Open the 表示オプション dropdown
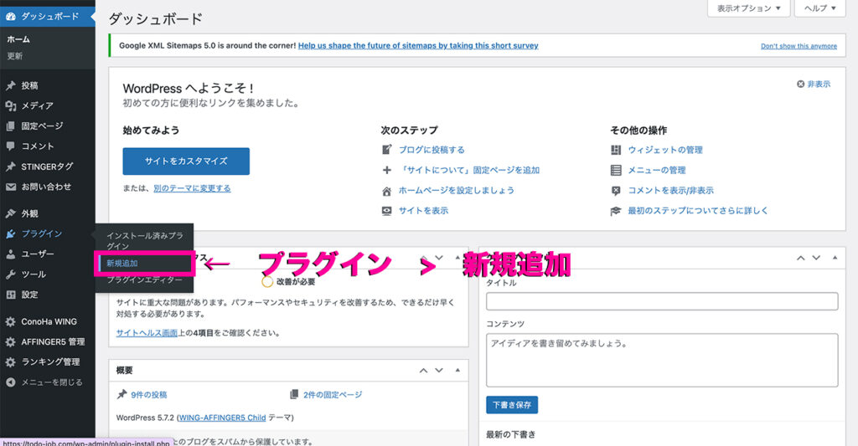 tap(748, 8)
